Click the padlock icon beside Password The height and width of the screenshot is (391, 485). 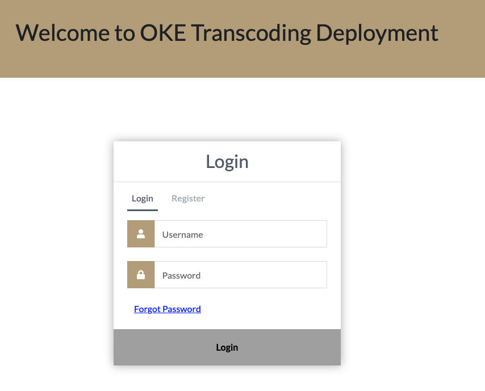141,275
